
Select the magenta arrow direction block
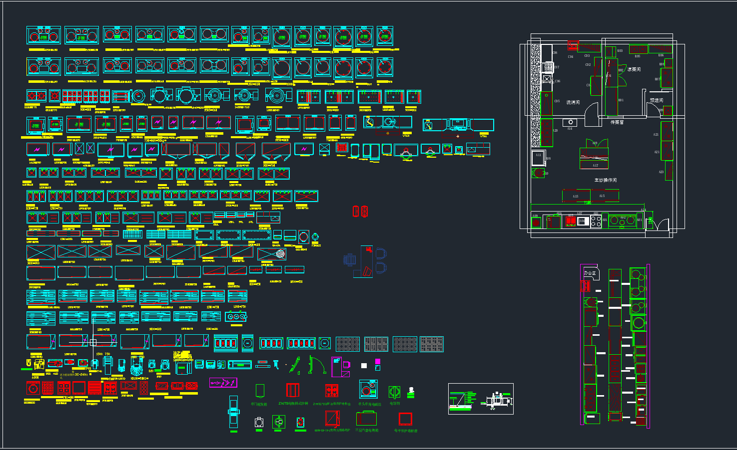[x=223, y=383]
